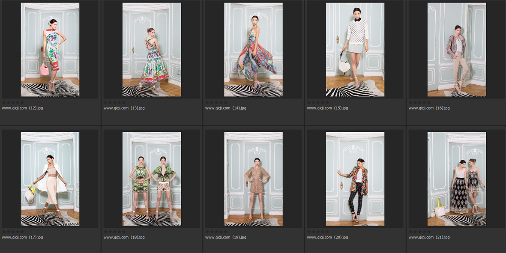Click the star rating row above www.qicji.com (19).jpg
The image size is (506, 253).
[216, 232]
